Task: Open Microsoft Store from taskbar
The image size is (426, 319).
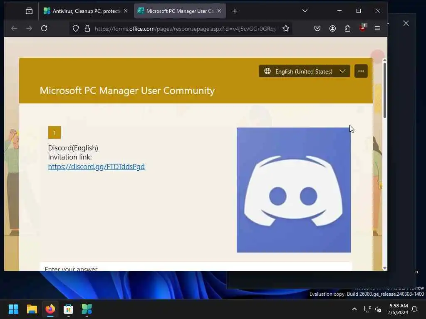Action: pyautogui.click(x=69, y=309)
